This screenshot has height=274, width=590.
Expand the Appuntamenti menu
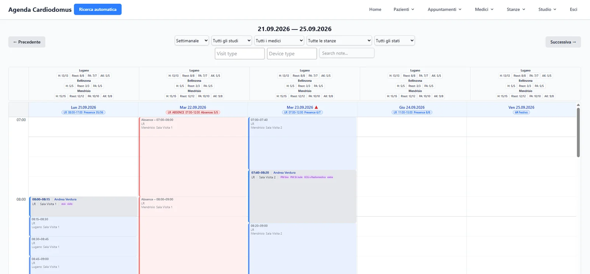(444, 10)
